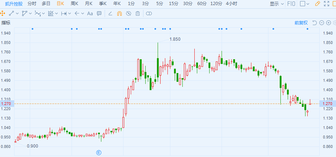The height and width of the screenshot is (157, 336).
Task: Click the overlapping circles compare icon
Action: click(149, 13)
